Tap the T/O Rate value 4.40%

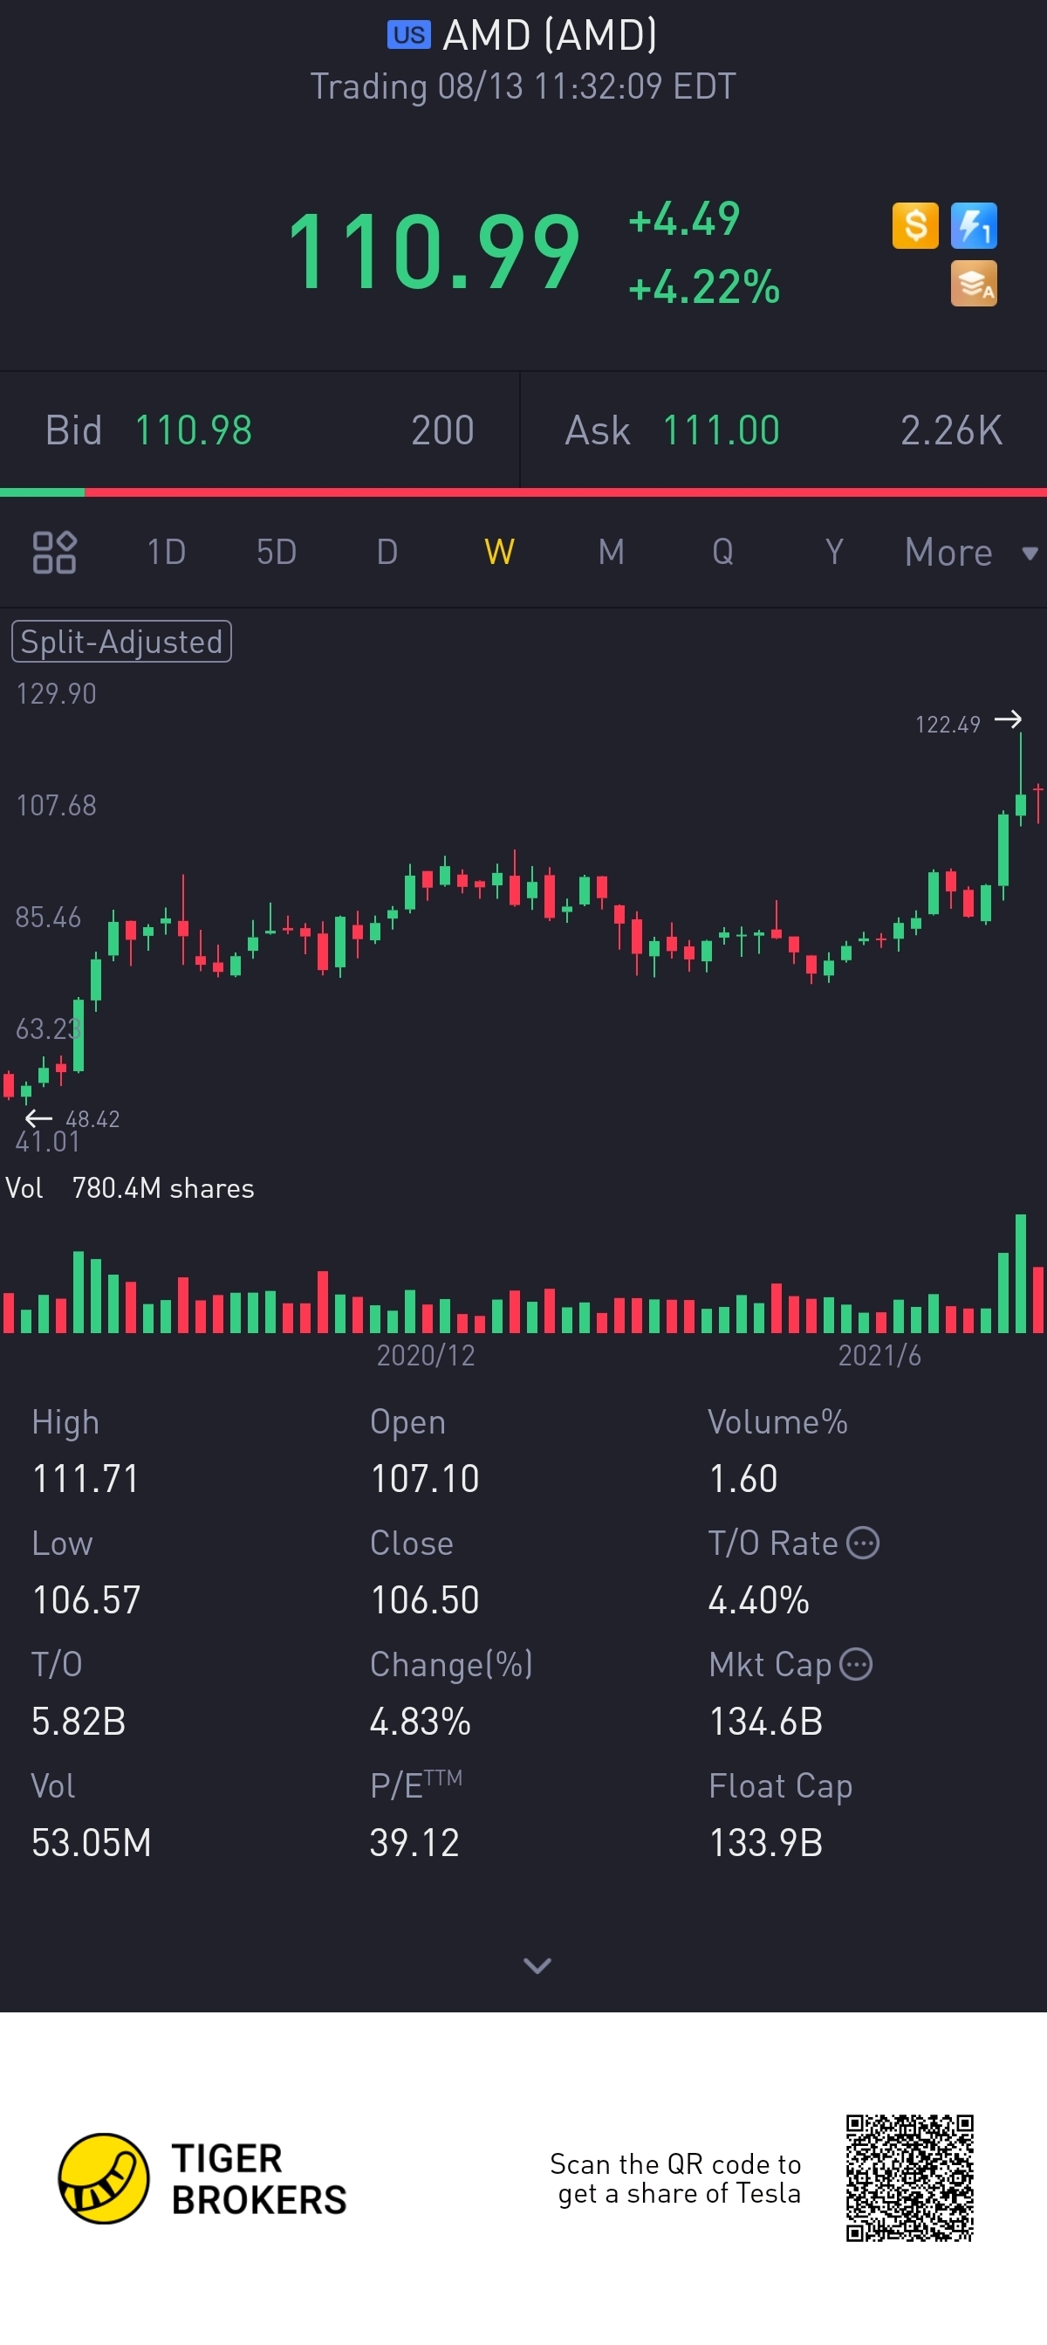coord(759,1599)
